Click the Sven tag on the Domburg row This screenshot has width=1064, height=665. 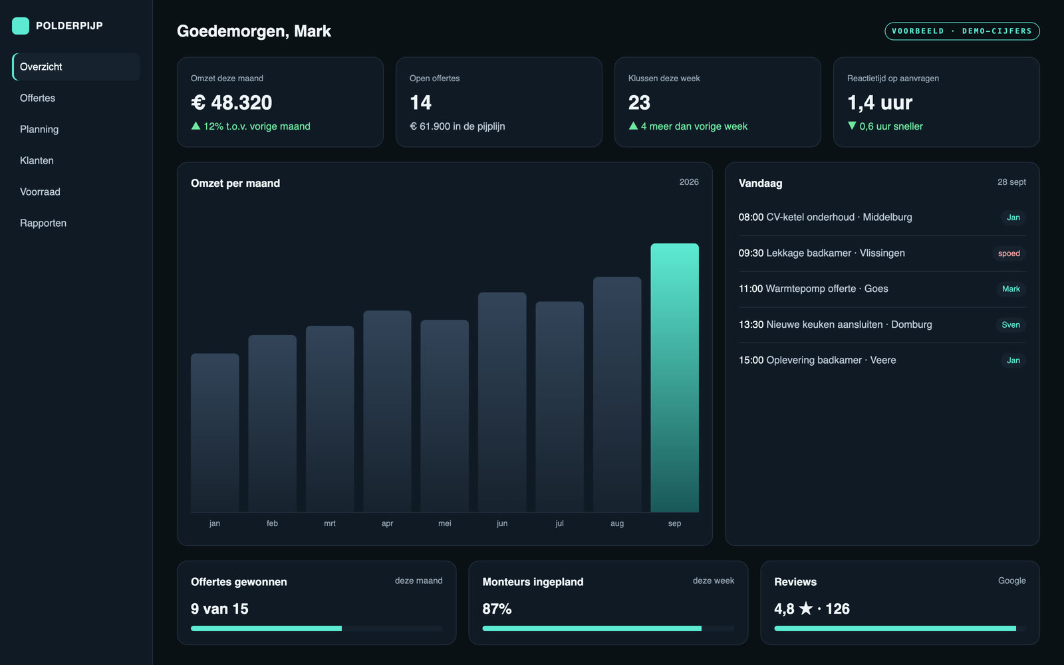coord(1011,325)
